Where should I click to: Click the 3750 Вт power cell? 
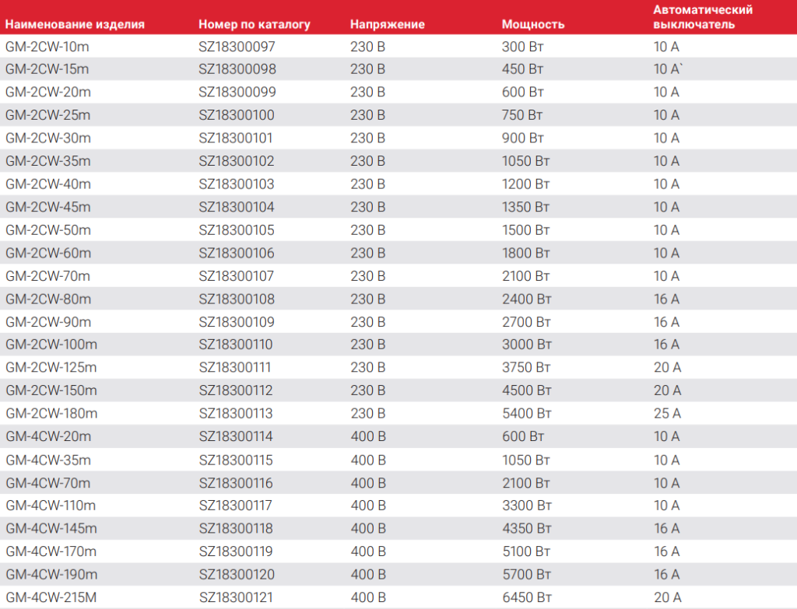pyautogui.click(x=526, y=368)
